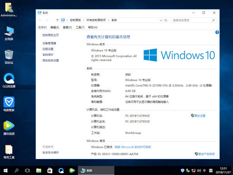Open Microsoft Store from taskbar
The image size is (233, 175).
(50, 170)
